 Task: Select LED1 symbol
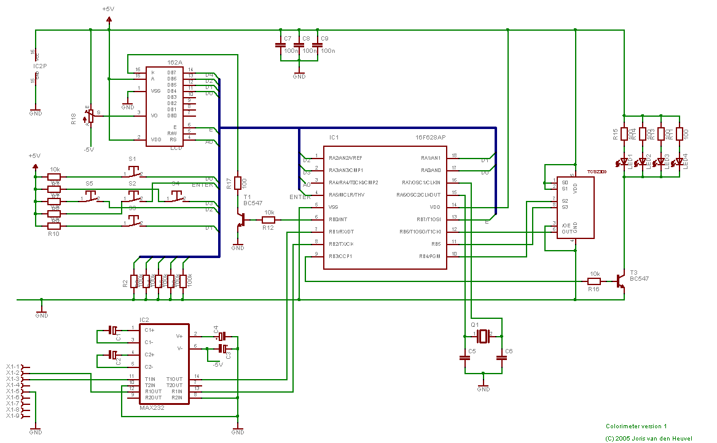[x=623, y=162]
